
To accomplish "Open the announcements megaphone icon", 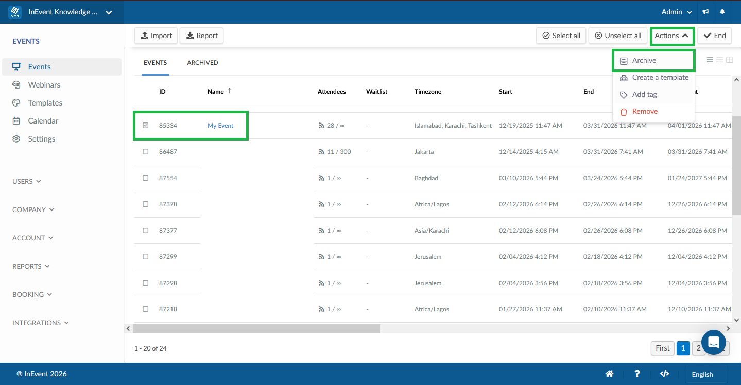I will click(705, 12).
